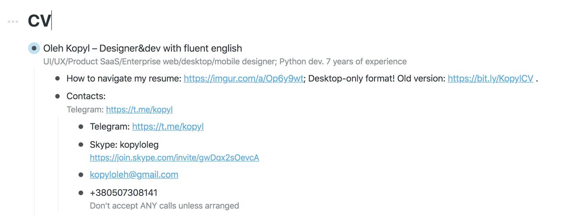The height and width of the screenshot is (217, 561).
Task: Open the t.me/kopyl link in the Telegram bullet item
Action: (x=168, y=127)
